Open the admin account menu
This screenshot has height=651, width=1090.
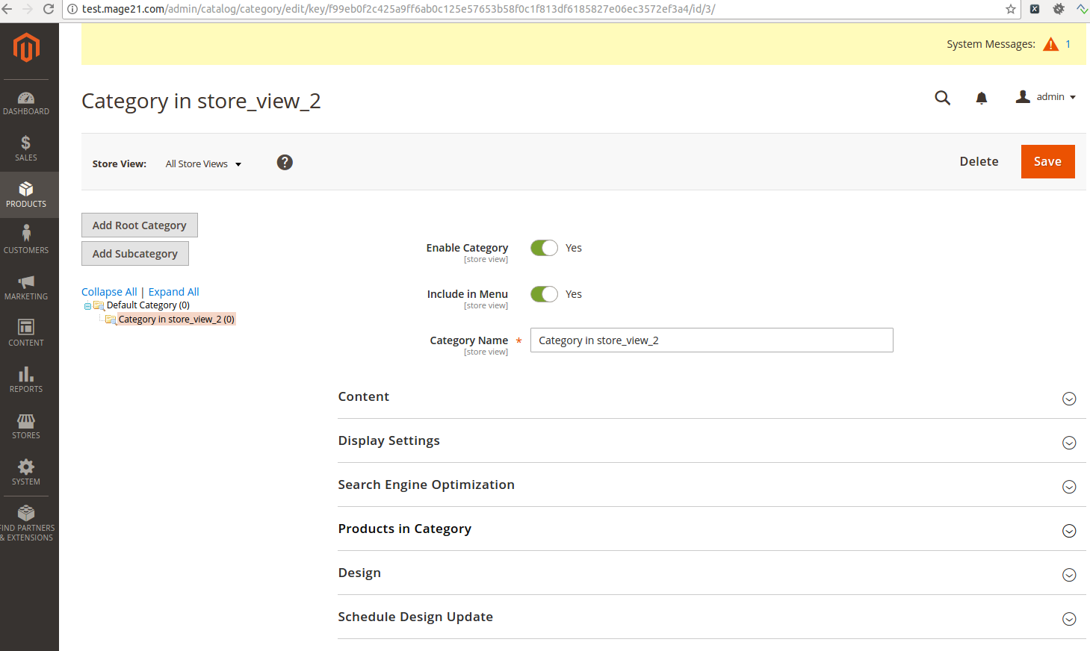point(1045,96)
